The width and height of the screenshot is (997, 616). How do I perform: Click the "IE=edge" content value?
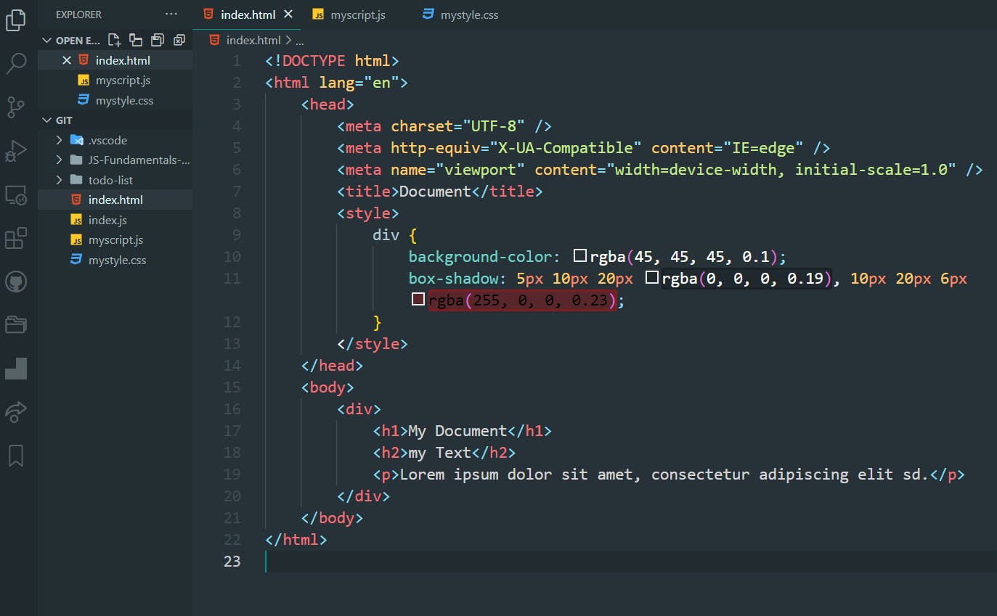tap(763, 147)
